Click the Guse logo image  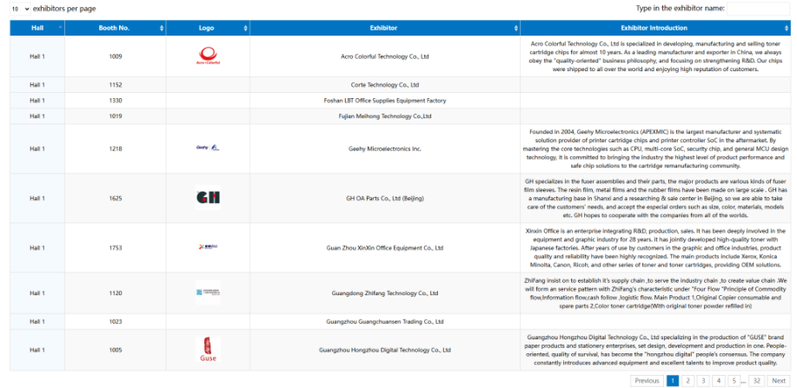tap(208, 350)
